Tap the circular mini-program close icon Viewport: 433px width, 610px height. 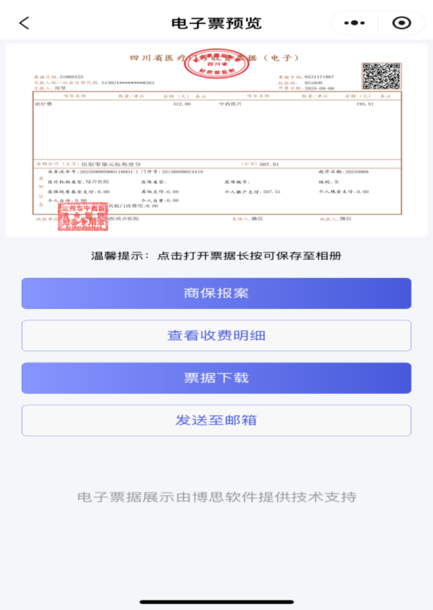click(402, 23)
